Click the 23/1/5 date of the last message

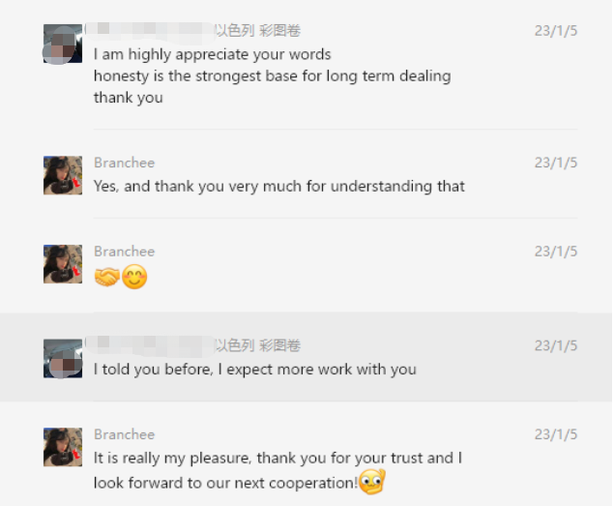click(x=555, y=434)
